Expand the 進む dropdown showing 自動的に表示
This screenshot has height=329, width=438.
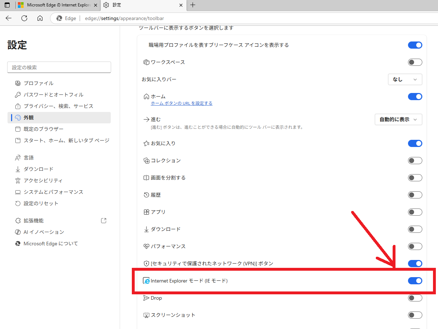(398, 119)
